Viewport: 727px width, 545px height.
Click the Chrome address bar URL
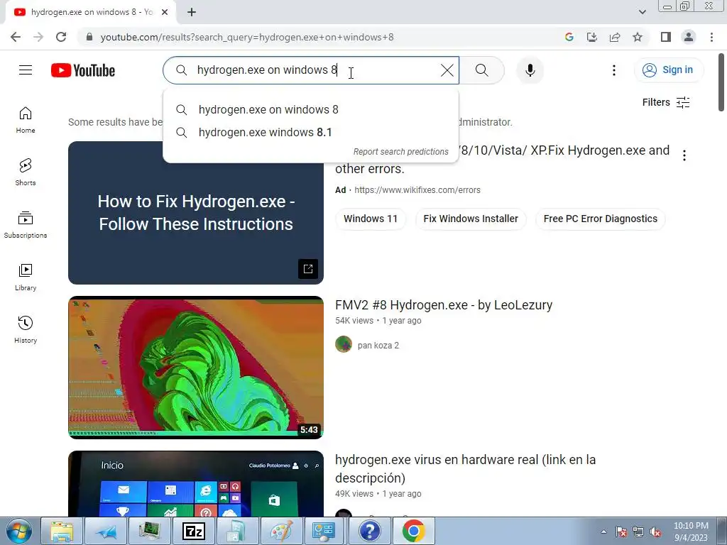[x=246, y=37]
